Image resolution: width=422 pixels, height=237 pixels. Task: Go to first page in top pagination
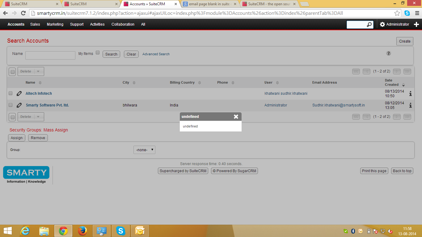pos(356,71)
